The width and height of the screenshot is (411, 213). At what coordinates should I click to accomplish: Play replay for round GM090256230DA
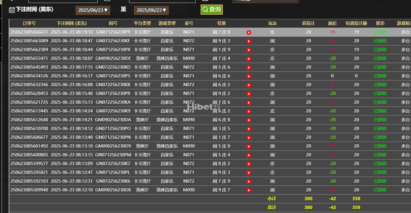(x=249, y=120)
